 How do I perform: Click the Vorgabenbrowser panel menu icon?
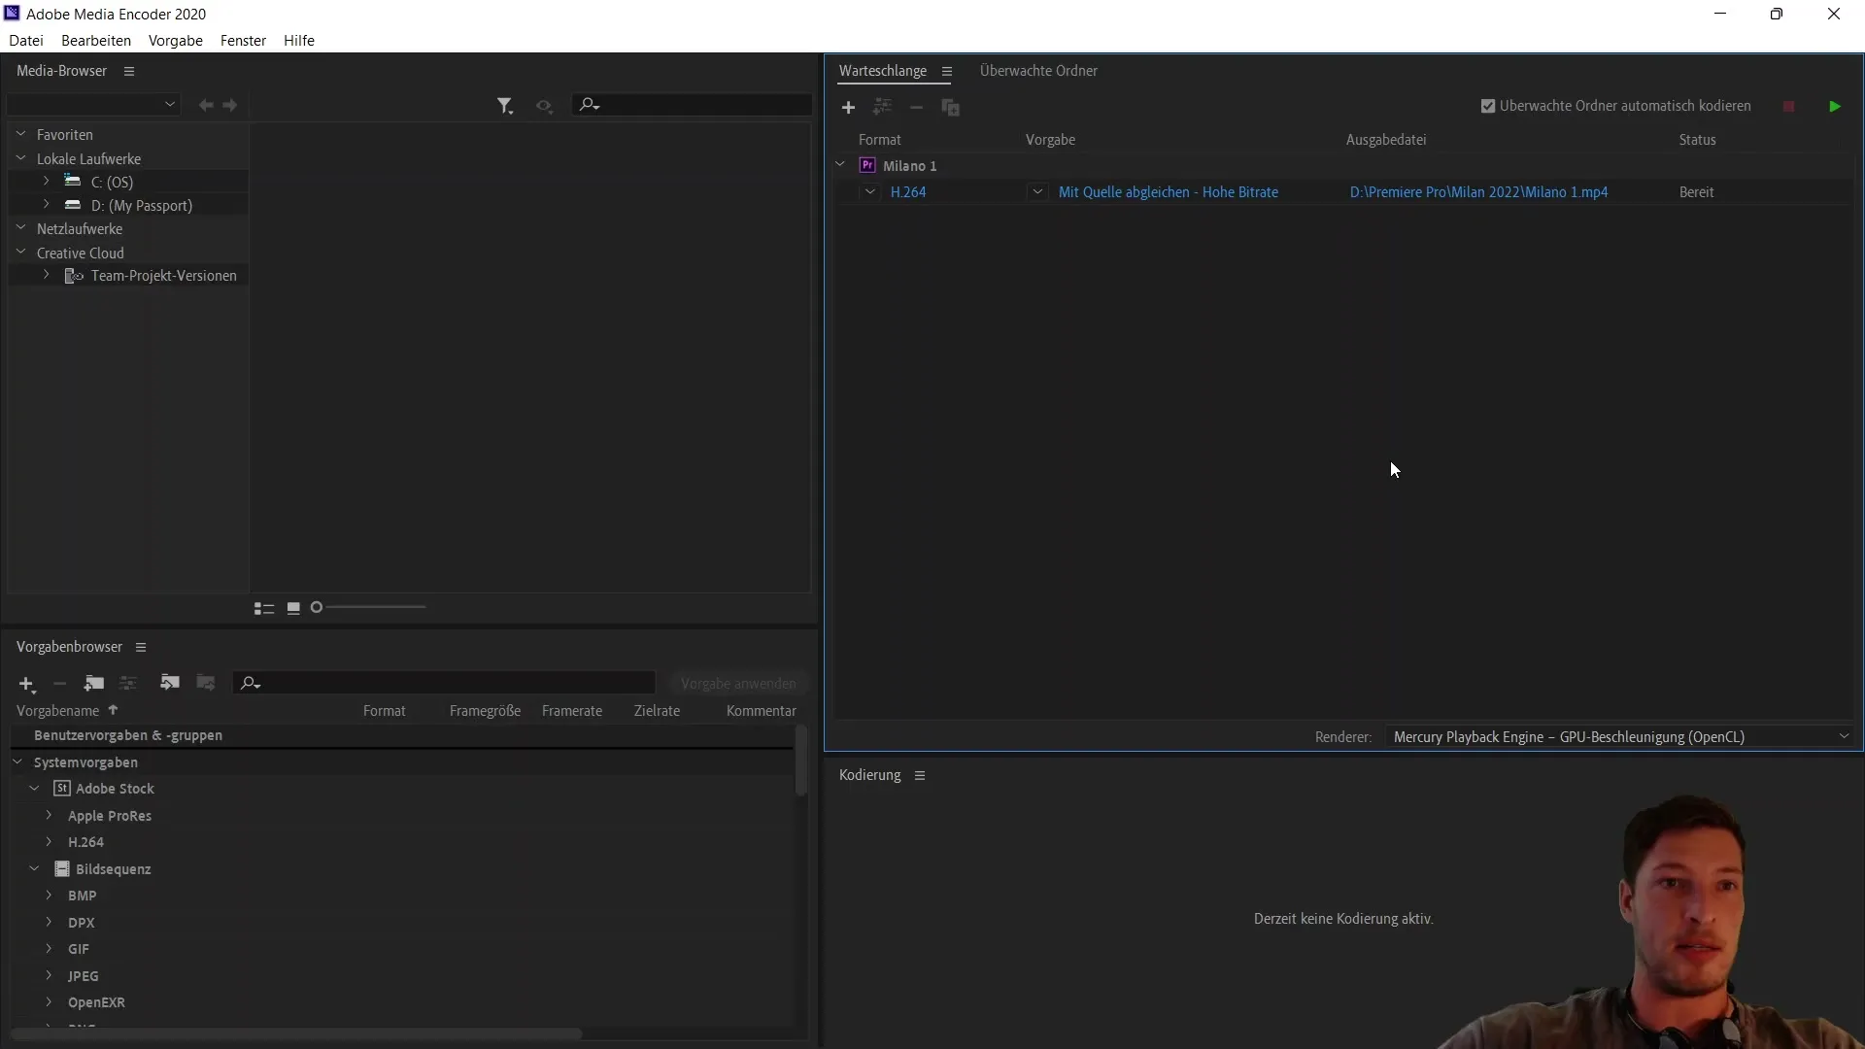tap(141, 647)
